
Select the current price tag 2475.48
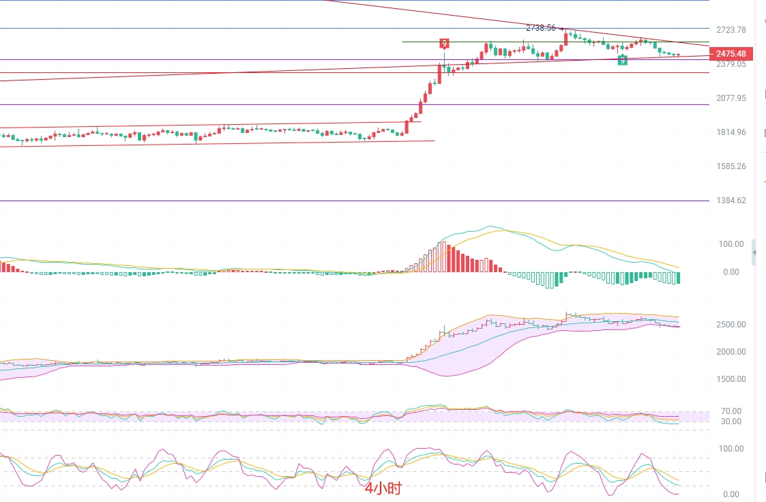[731, 54]
